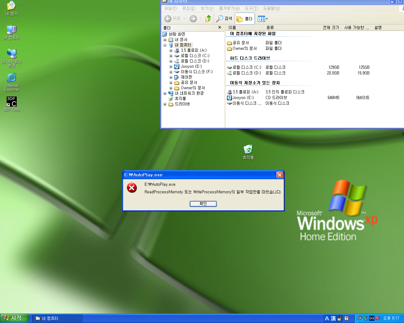Click the language bar help icon

coord(346,319)
